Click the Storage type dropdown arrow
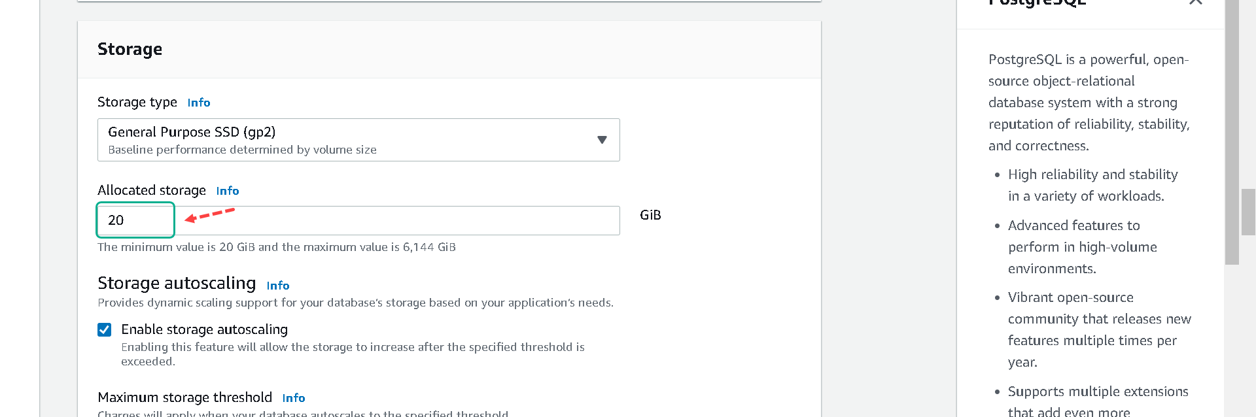 point(602,140)
